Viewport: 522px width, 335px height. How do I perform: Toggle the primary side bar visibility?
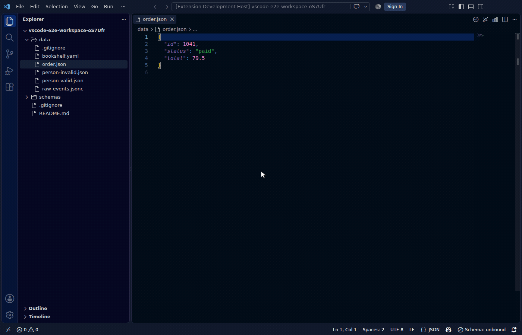[x=461, y=7]
